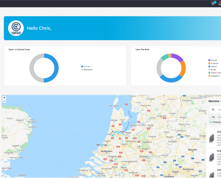The width and height of the screenshot is (221, 178).
Task: Zoom in on the map
Action: [4, 98]
